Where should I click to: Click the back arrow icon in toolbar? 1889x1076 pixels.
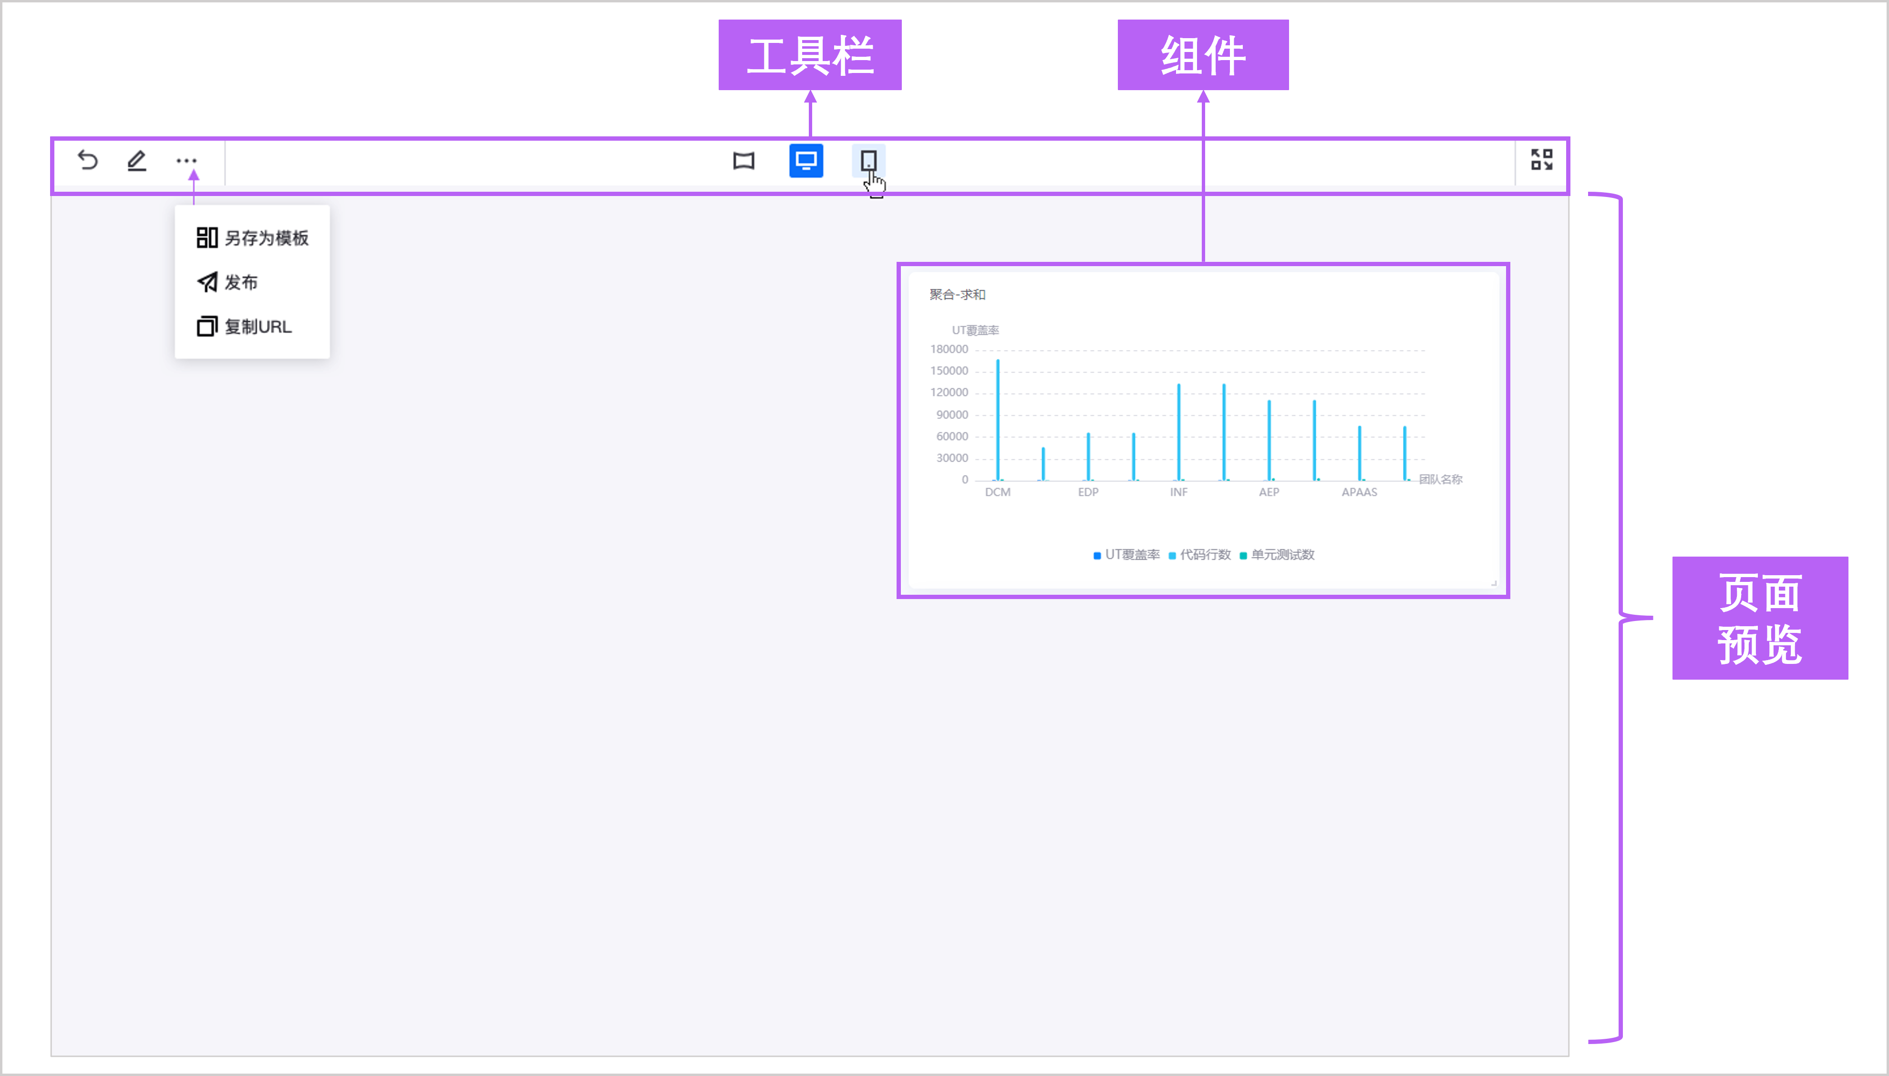point(88,160)
